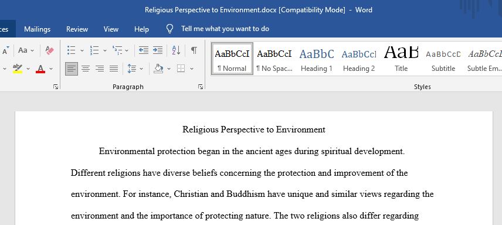This screenshot has height=225, width=502.
Task: Open Paragraph settings dialog launcher
Action: [201, 87]
